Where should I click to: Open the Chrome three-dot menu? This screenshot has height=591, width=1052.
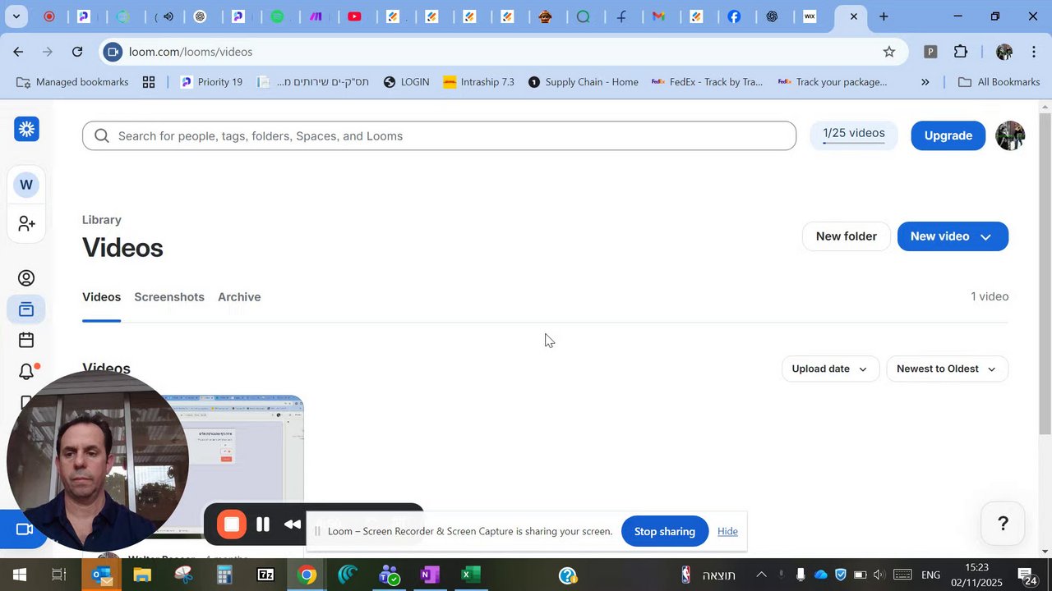[1034, 52]
